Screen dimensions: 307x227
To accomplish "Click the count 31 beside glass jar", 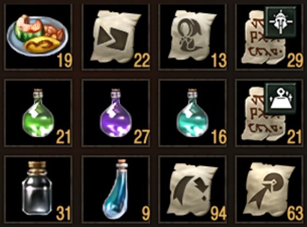I will click(x=64, y=213).
